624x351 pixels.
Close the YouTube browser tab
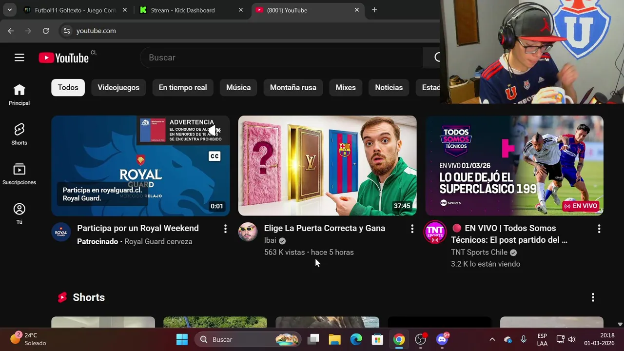[x=357, y=10]
